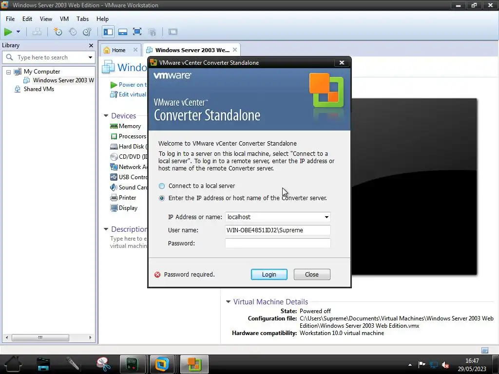The height and width of the screenshot is (374, 499).
Task: Open the File menu
Action: point(10,19)
